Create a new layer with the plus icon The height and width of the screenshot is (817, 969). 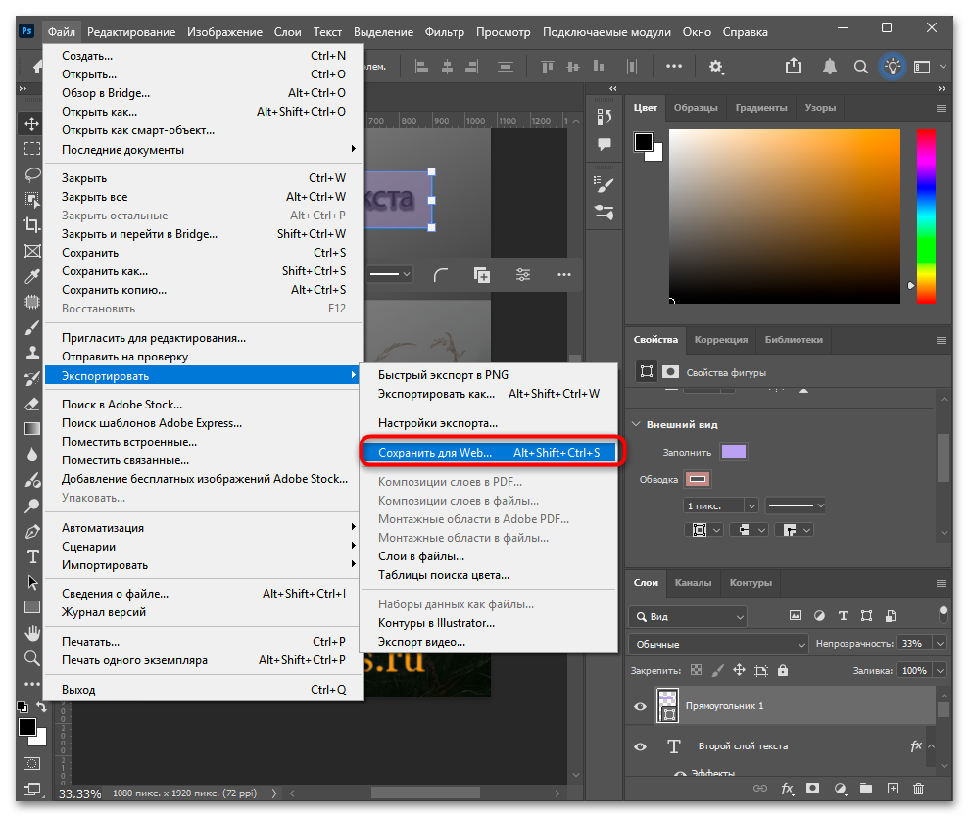pos(893,788)
